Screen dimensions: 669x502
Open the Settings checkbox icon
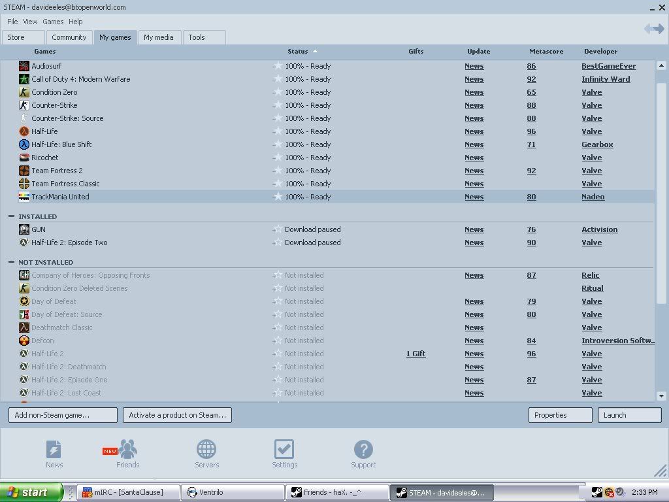point(284,449)
